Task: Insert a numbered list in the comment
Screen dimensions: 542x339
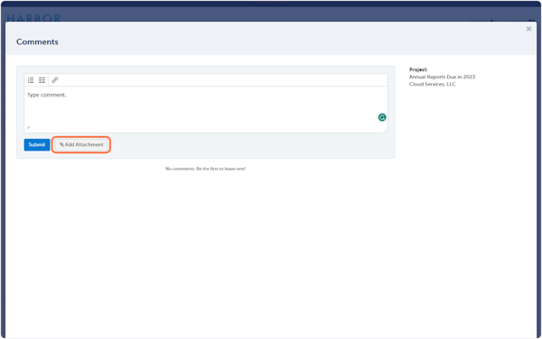Action: tap(31, 80)
